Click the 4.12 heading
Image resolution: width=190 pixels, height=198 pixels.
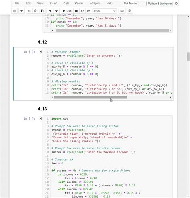[42, 42]
